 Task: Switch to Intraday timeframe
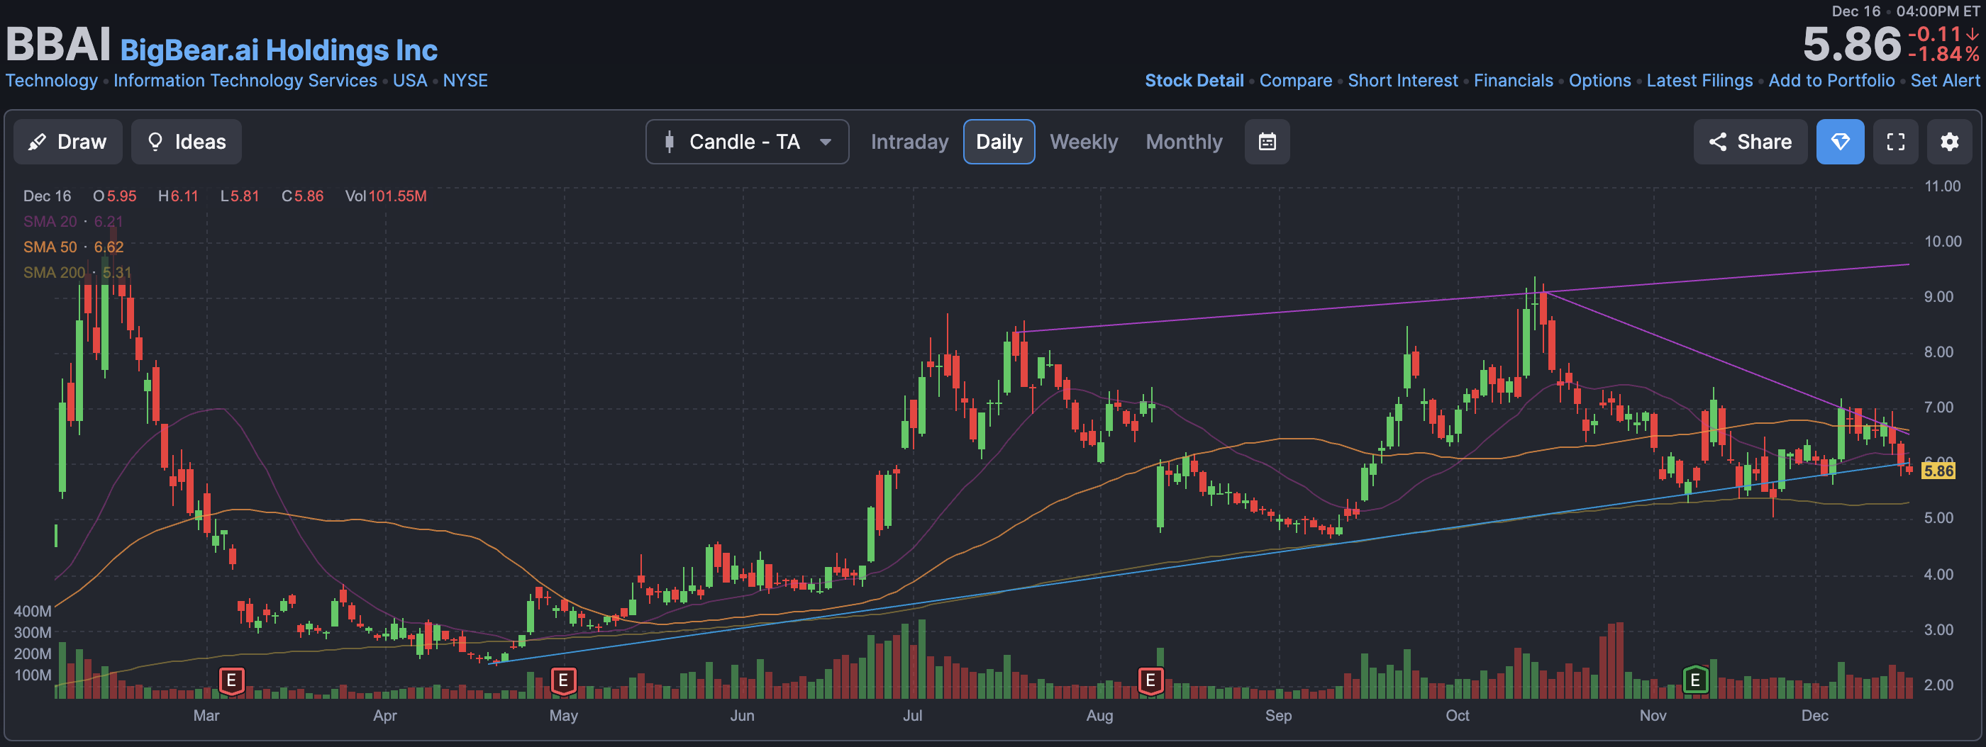(x=909, y=142)
